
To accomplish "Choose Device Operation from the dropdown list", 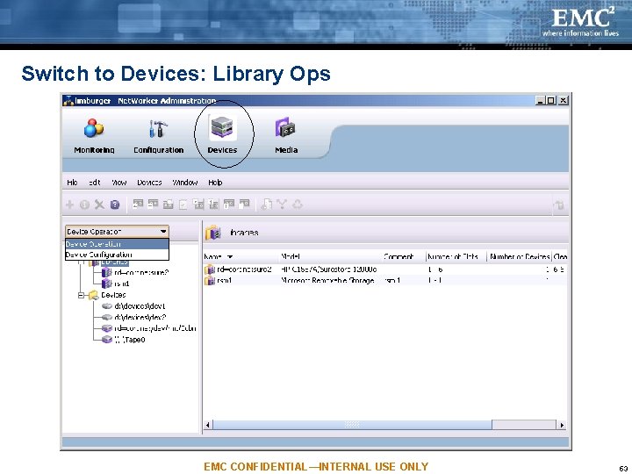I will [x=117, y=244].
